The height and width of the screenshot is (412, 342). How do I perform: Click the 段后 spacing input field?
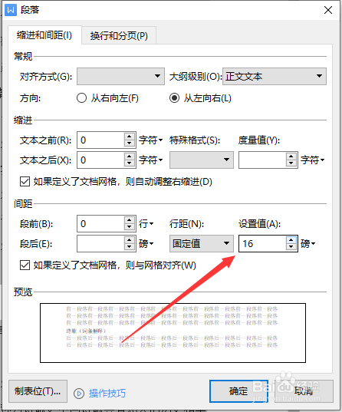click(x=100, y=243)
